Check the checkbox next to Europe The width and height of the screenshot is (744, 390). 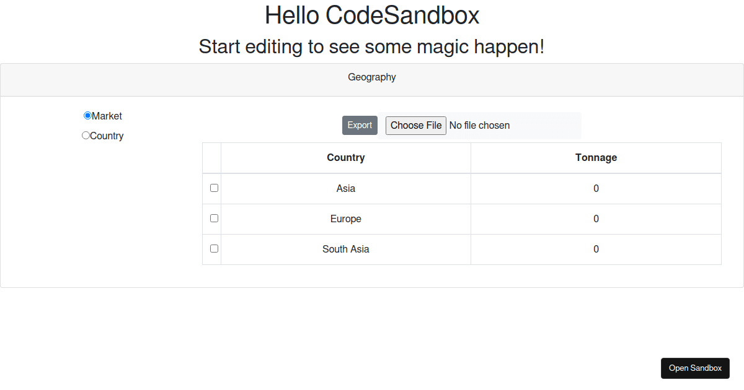coord(214,218)
